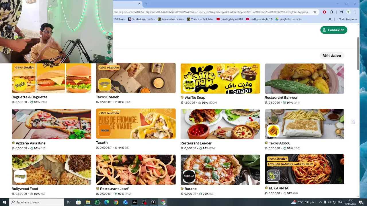Viewport: 367px width, 206px height.
Task: Click the Restaurant Bahroun title
Action: coord(282,98)
